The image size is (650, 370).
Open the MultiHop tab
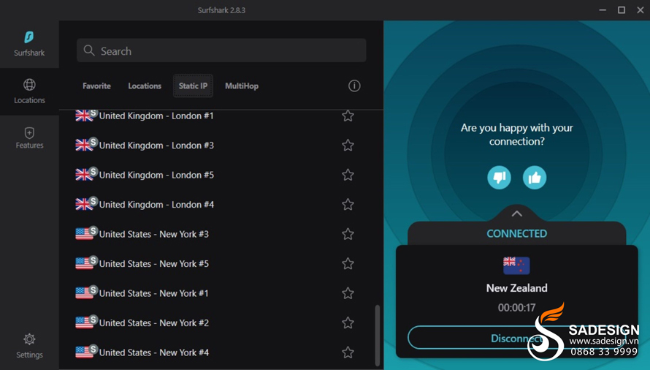[x=242, y=86]
